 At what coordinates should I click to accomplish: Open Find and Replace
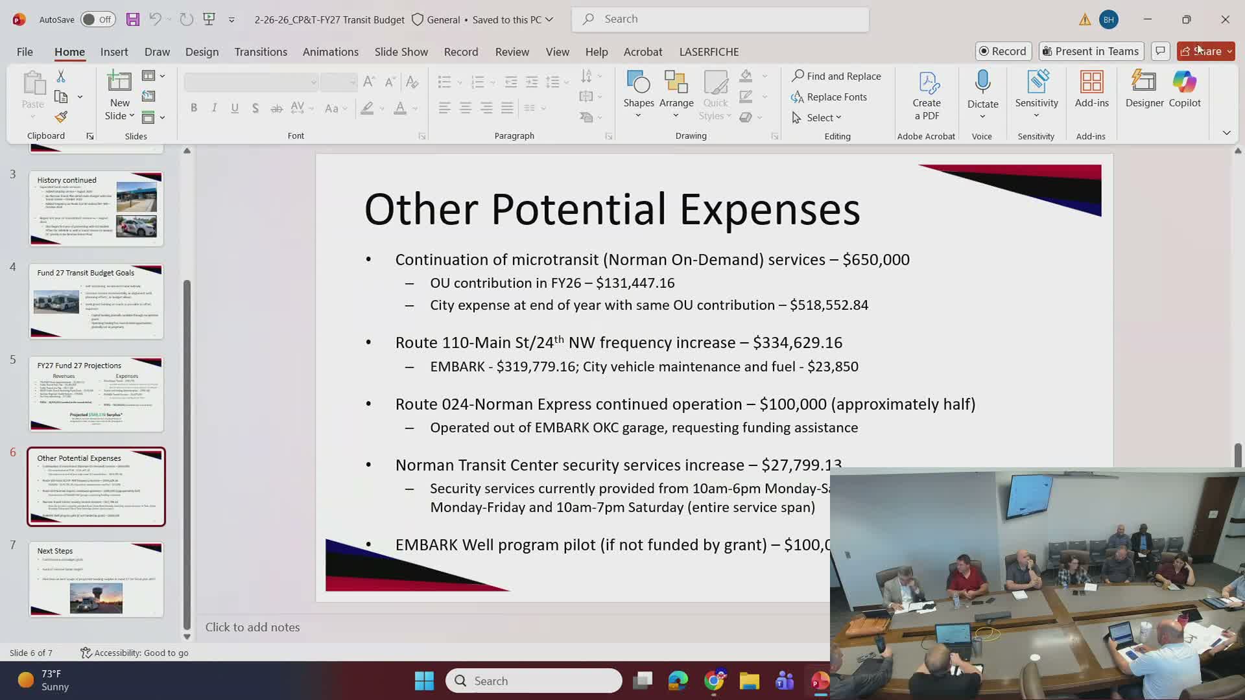[x=837, y=76]
